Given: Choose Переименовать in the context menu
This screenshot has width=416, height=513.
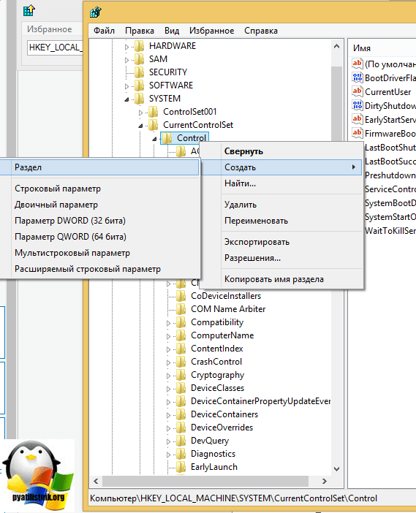Looking at the screenshot, I should click(x=281, y=221).
